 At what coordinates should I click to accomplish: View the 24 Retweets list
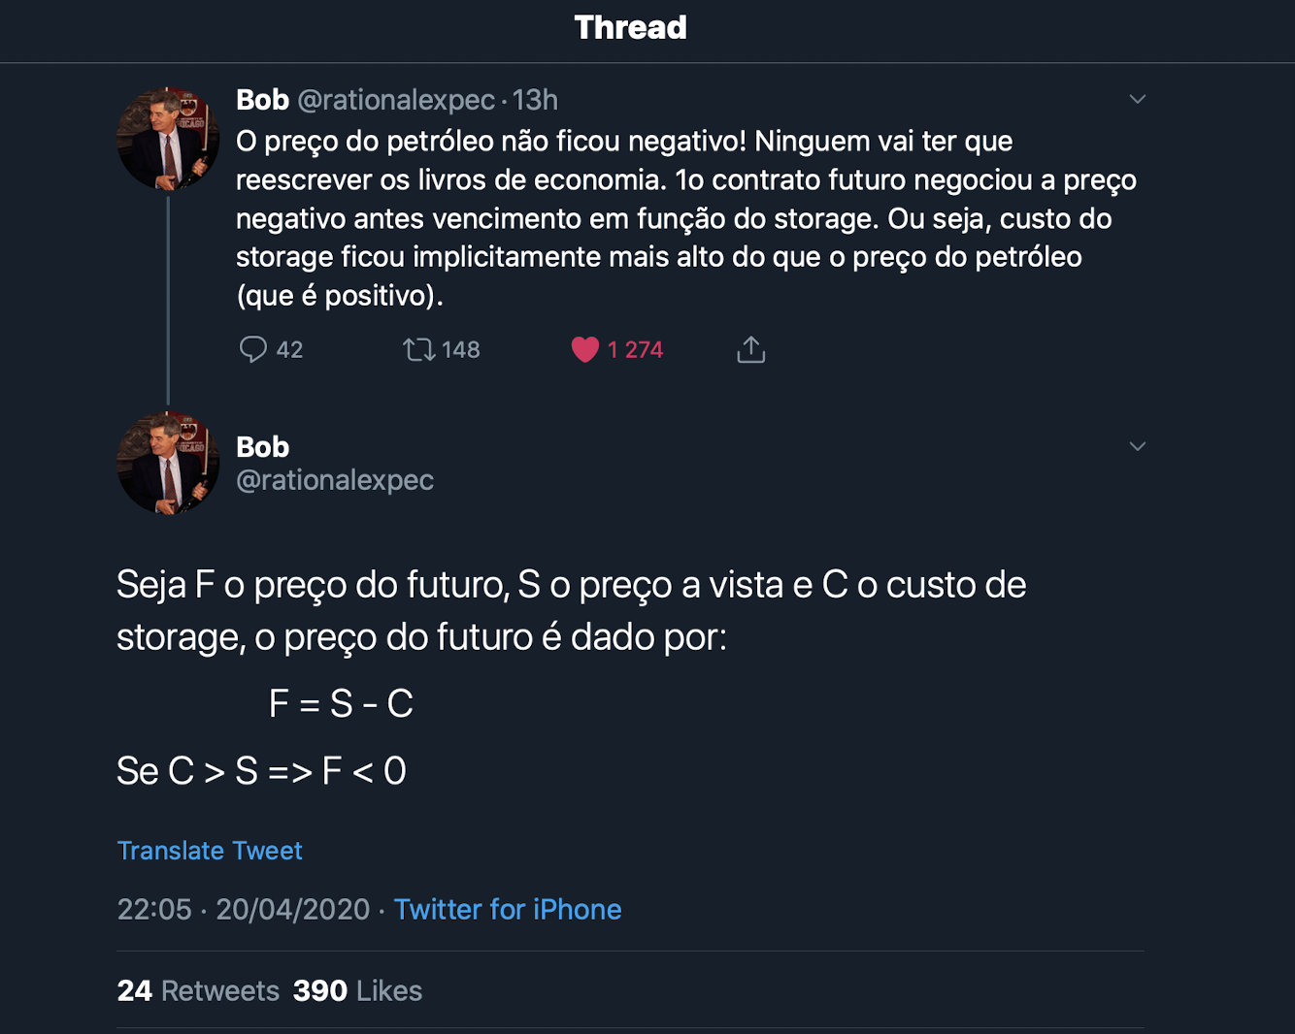click(198, 990)
